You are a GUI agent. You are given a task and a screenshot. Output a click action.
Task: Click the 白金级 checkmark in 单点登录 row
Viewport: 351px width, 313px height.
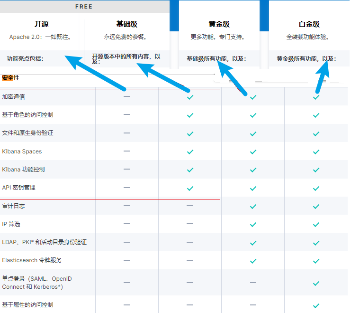coord(316,283)
